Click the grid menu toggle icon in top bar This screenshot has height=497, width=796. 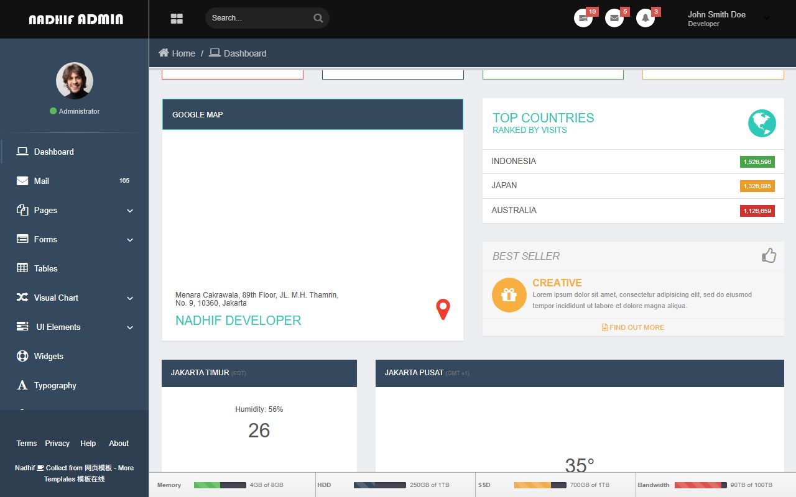(x=177, y=19)
